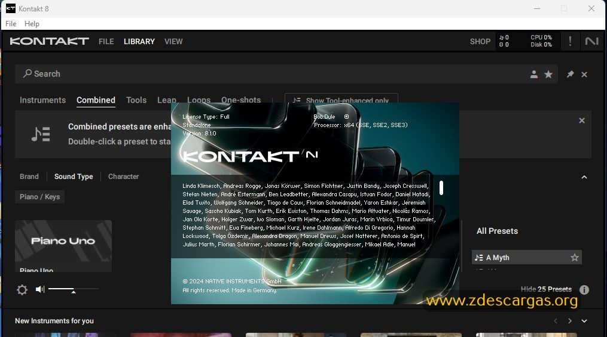
Task: Open the Help menu
Action: pos(32,23)
